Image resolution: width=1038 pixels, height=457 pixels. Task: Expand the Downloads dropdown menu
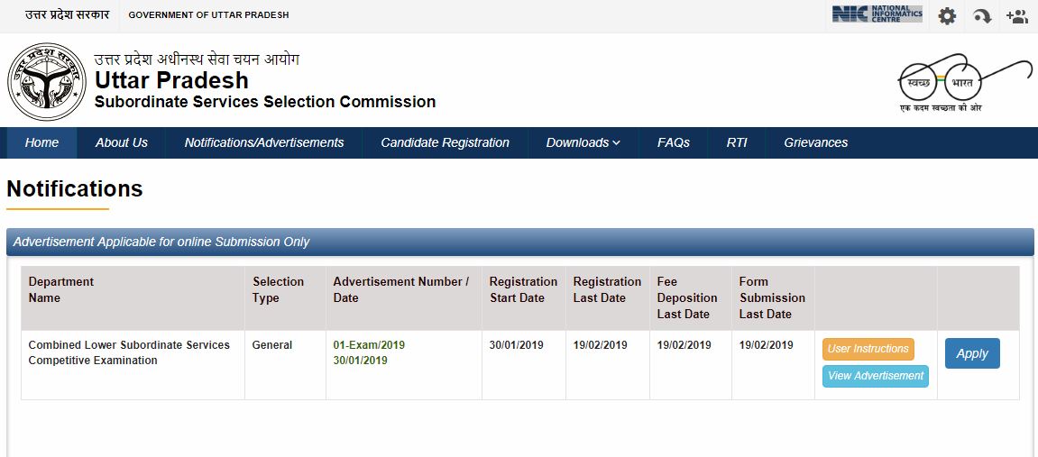[x=583, y=142]
